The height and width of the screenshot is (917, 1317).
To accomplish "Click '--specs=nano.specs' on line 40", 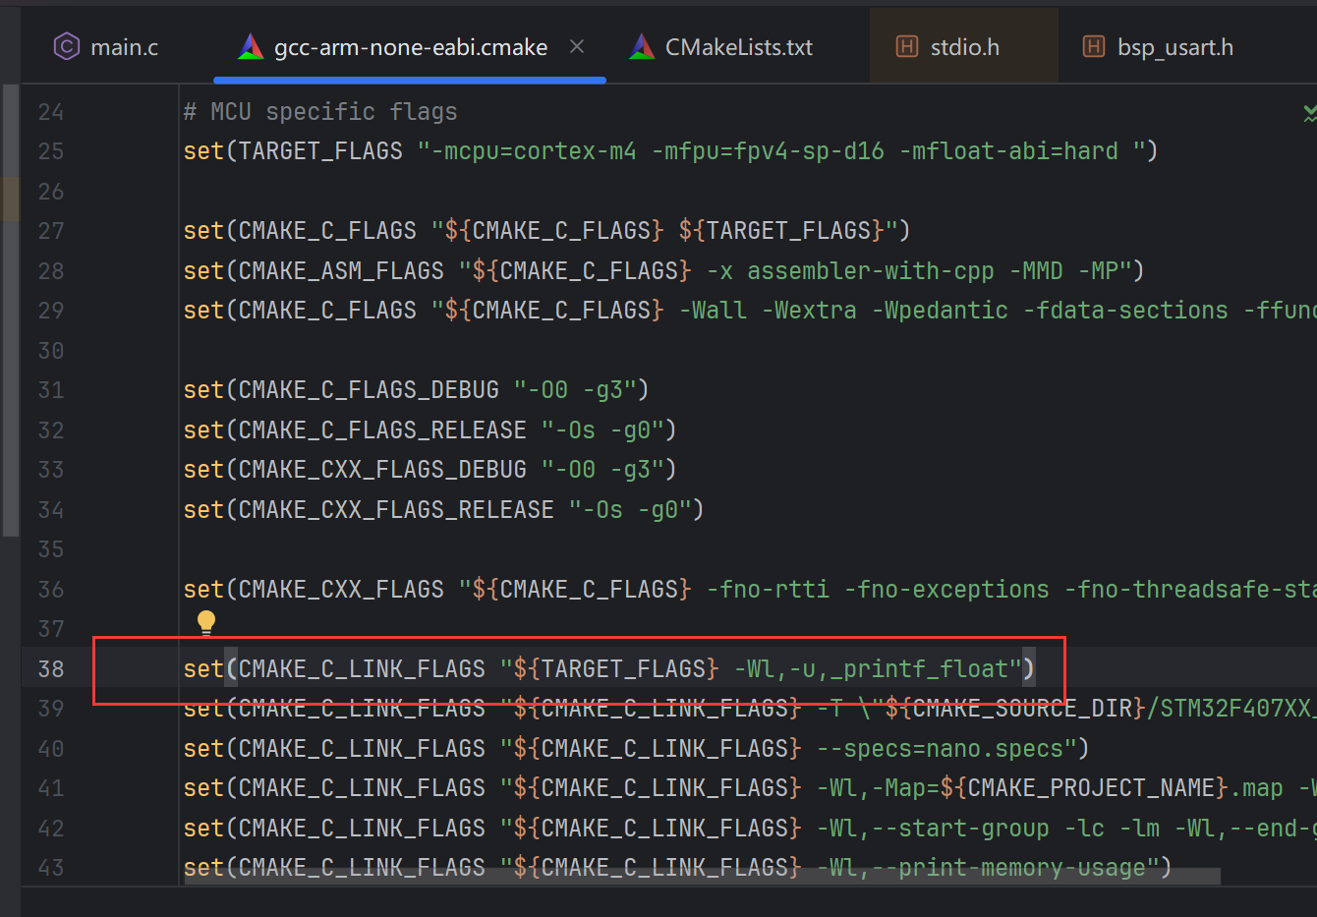I will pos(940,749).
